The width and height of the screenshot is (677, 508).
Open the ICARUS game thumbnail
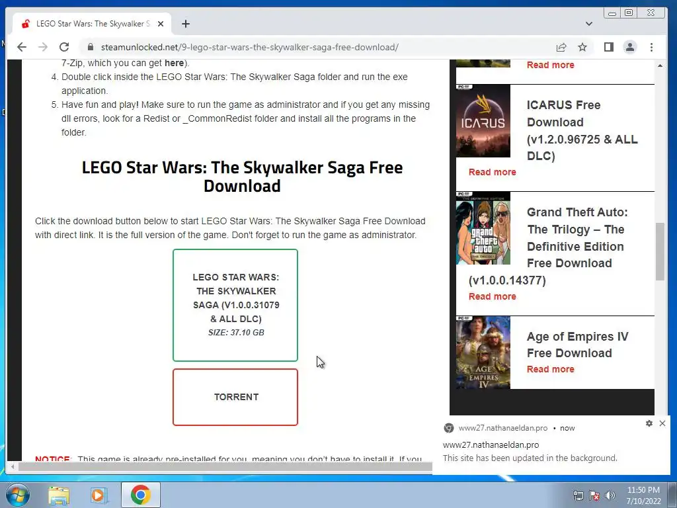(483, 121)
